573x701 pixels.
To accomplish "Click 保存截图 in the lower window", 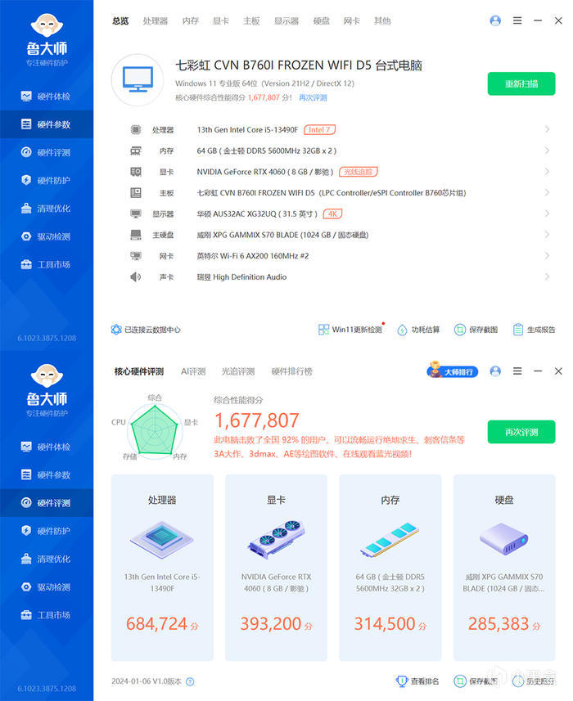I will [476, 681].
